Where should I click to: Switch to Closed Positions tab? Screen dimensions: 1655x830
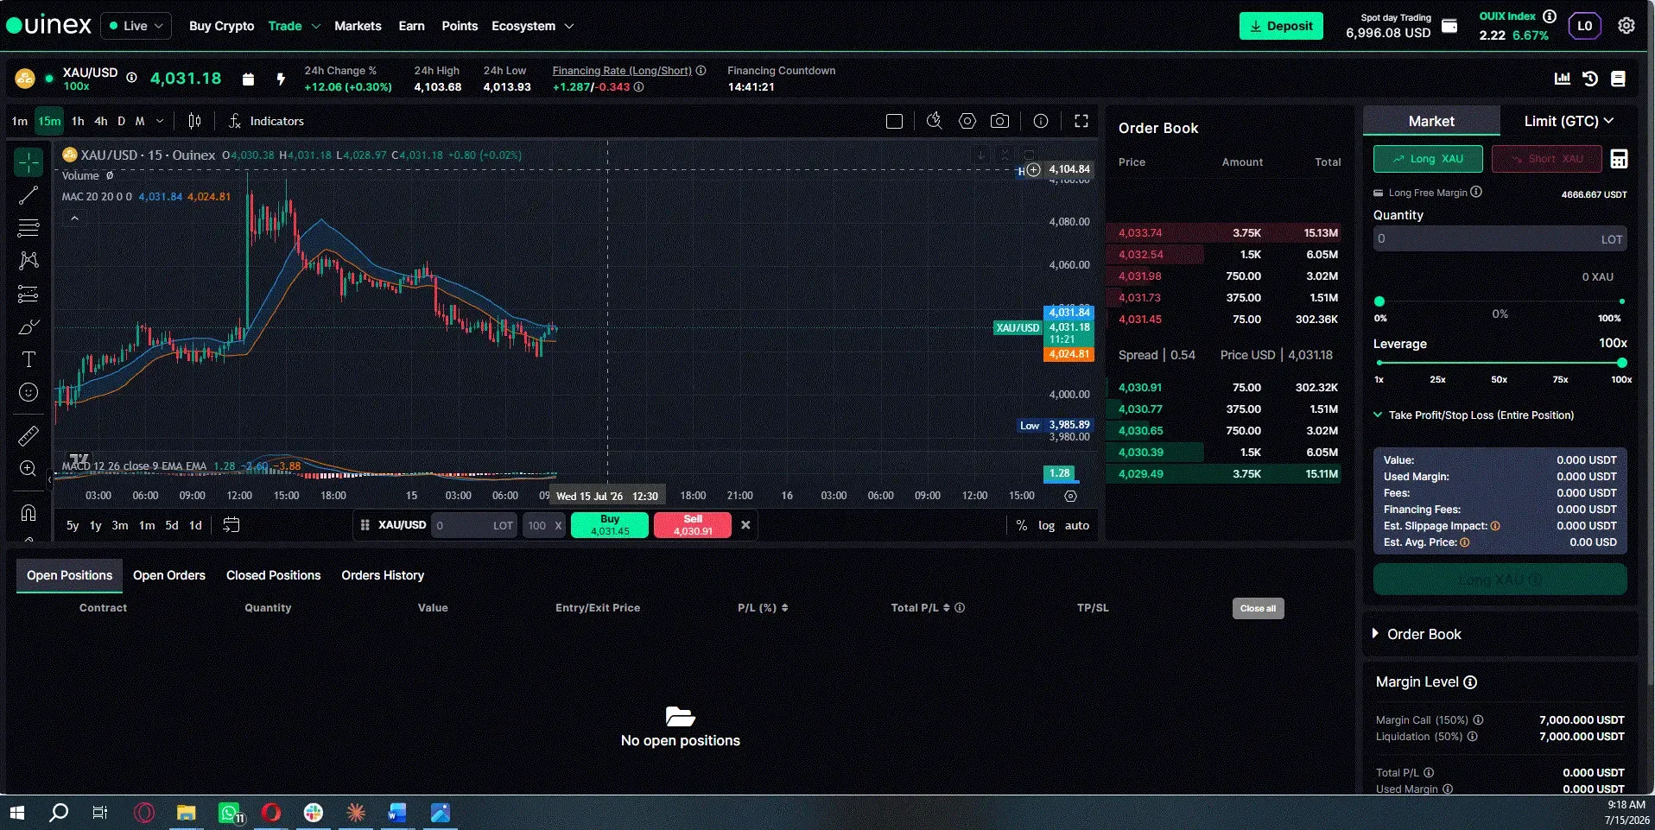[x=273, y=575]
